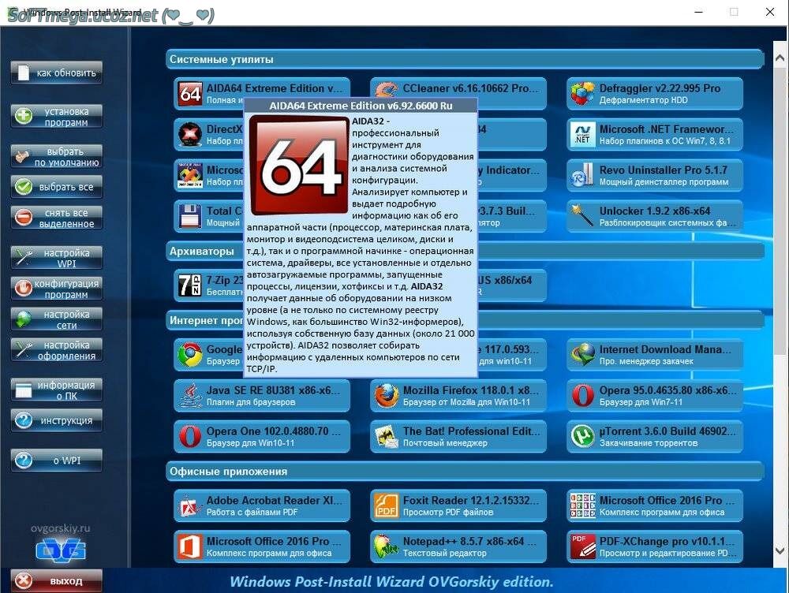Select the Foxit Reader PDF icon
Screen dimensions: 789x593
pyautogui.click(x=386, y=505)
